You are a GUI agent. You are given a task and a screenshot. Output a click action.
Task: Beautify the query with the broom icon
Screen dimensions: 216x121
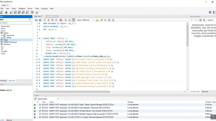[x=102, y=20]
